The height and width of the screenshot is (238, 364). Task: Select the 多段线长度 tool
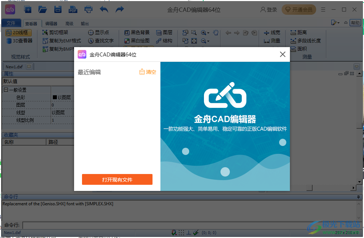click(x=305, y=41)
